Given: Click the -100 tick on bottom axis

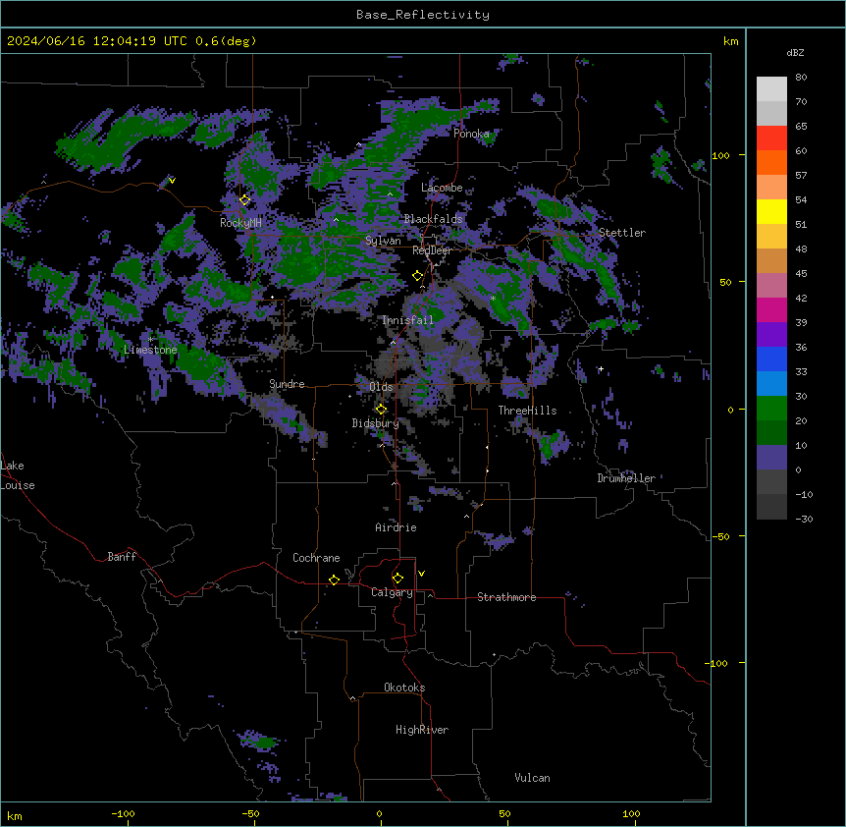Looking at the screenshot, I should coord(123,813).
